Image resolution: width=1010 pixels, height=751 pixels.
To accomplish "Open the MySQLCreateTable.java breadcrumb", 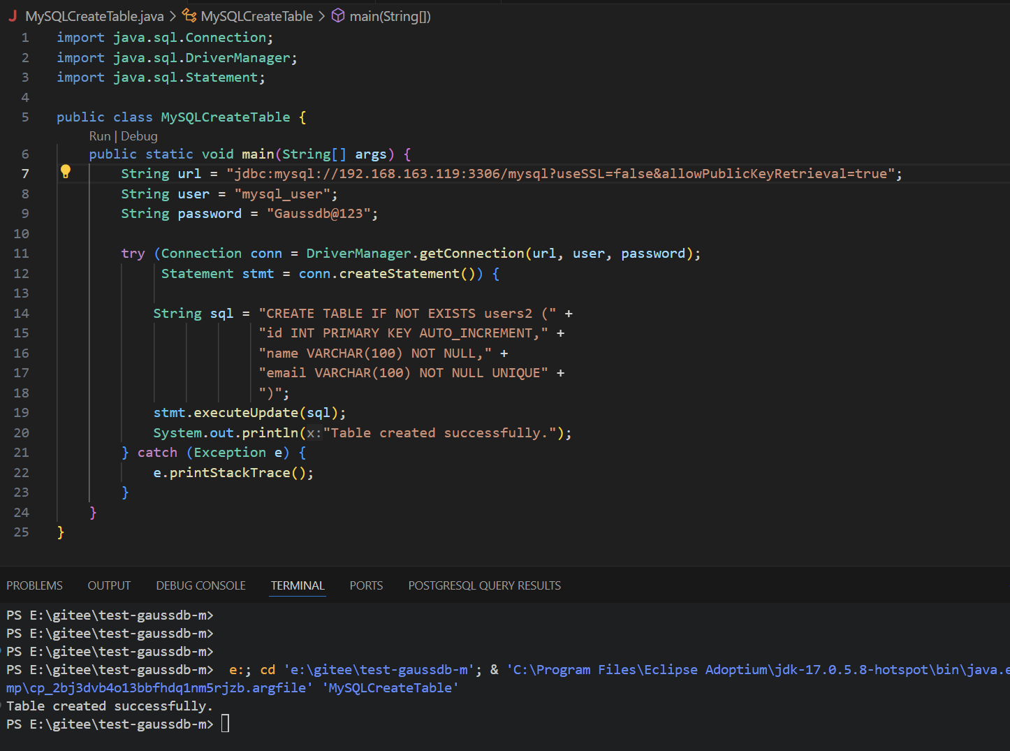I will point(94,16).
